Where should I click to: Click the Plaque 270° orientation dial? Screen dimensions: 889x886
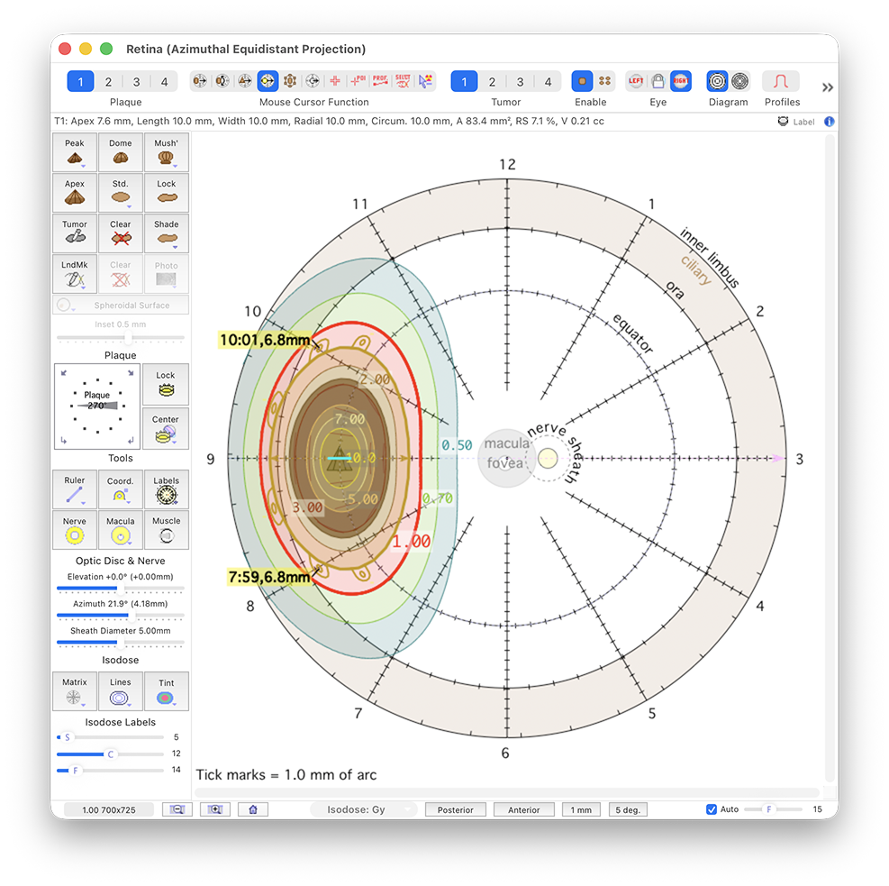[97, 406]
